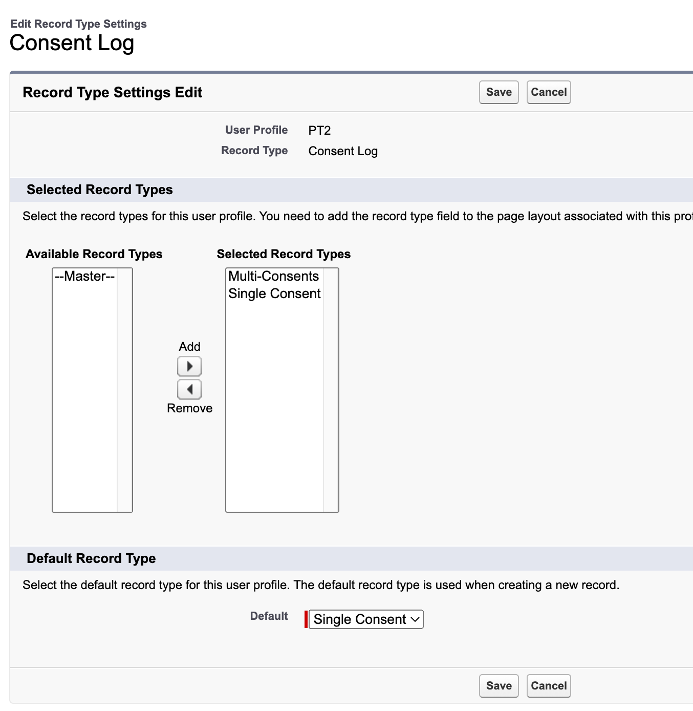The image size is (693, 711).
Task: Click the Remove label below the arrow
Action: point(189,408)
